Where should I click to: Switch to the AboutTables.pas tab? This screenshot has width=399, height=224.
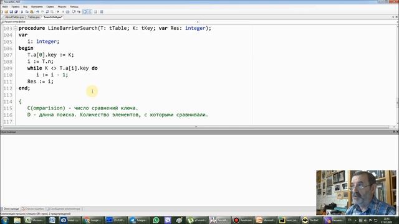(14, 17)
